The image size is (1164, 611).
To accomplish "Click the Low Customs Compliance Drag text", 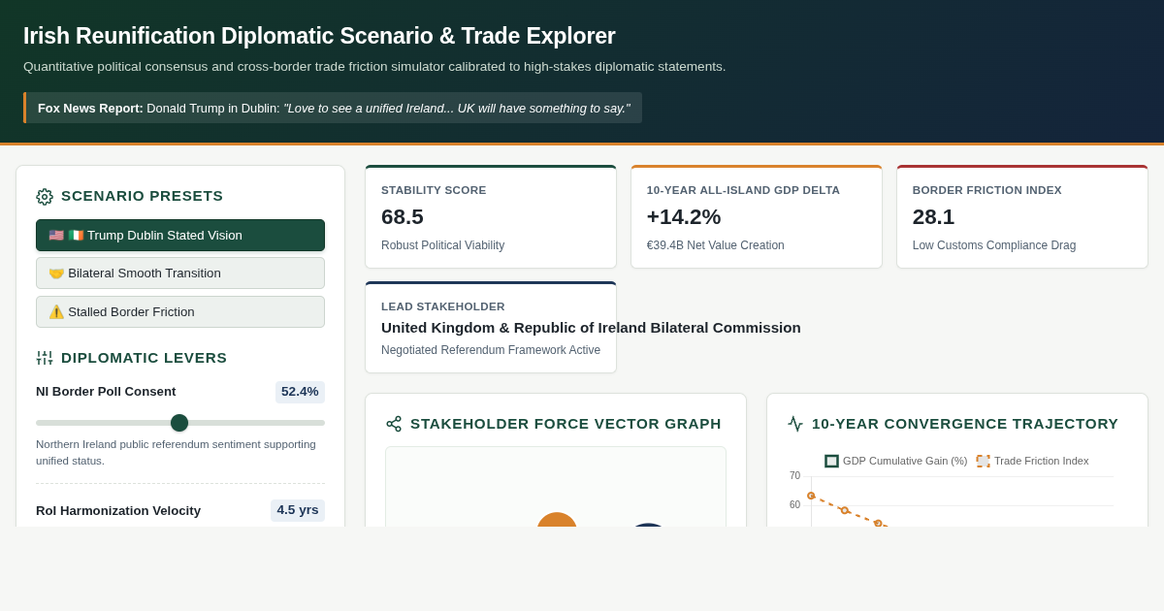I will (994, 245).
